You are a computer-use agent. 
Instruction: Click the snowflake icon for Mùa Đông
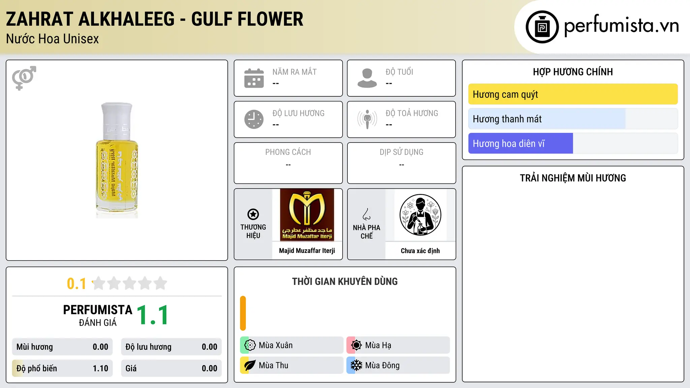point(356,365)
